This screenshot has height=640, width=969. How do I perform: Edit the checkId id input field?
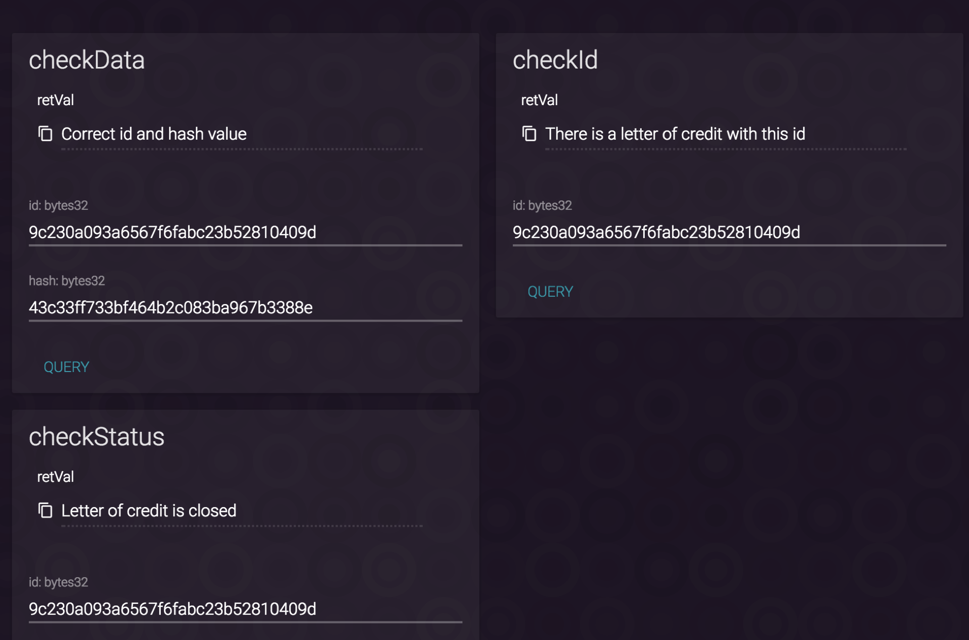pyautogui.click(x=729, y=232)
